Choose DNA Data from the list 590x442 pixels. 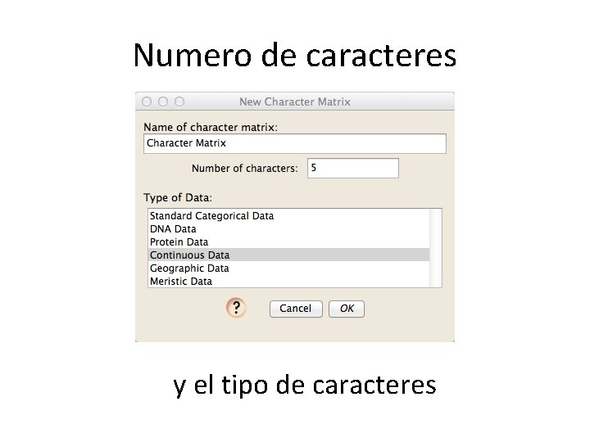pyautogui.click(x=173, y=229)
